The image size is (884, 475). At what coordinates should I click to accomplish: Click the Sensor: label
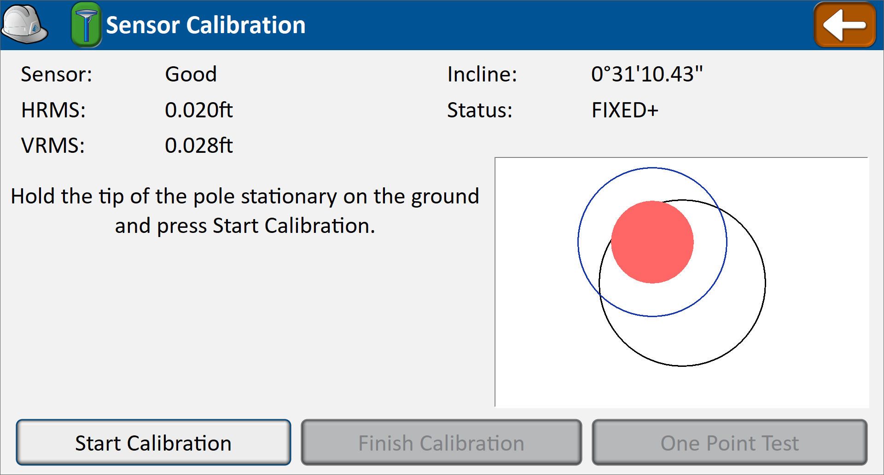57,74
